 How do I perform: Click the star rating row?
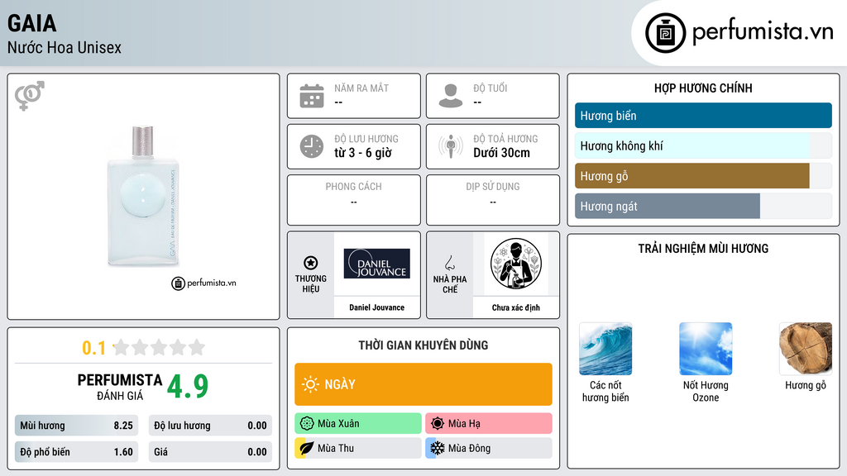pos(159,348)
